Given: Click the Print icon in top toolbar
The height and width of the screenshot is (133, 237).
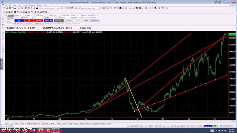Looking at the screenshot, I should pos(22,8).
